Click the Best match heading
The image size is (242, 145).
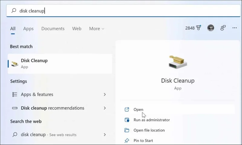click(x=21, y=47)
